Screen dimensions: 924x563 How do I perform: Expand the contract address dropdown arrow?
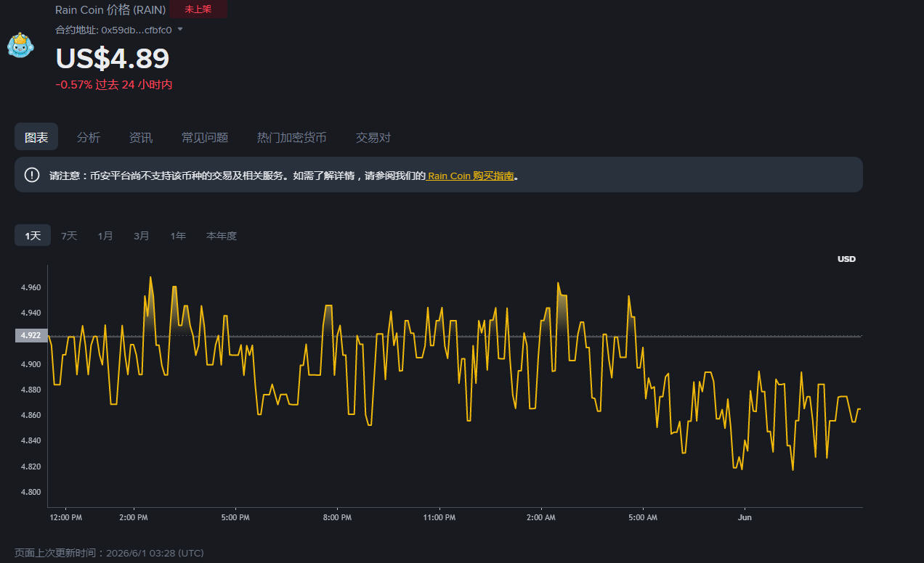[180, 30]
